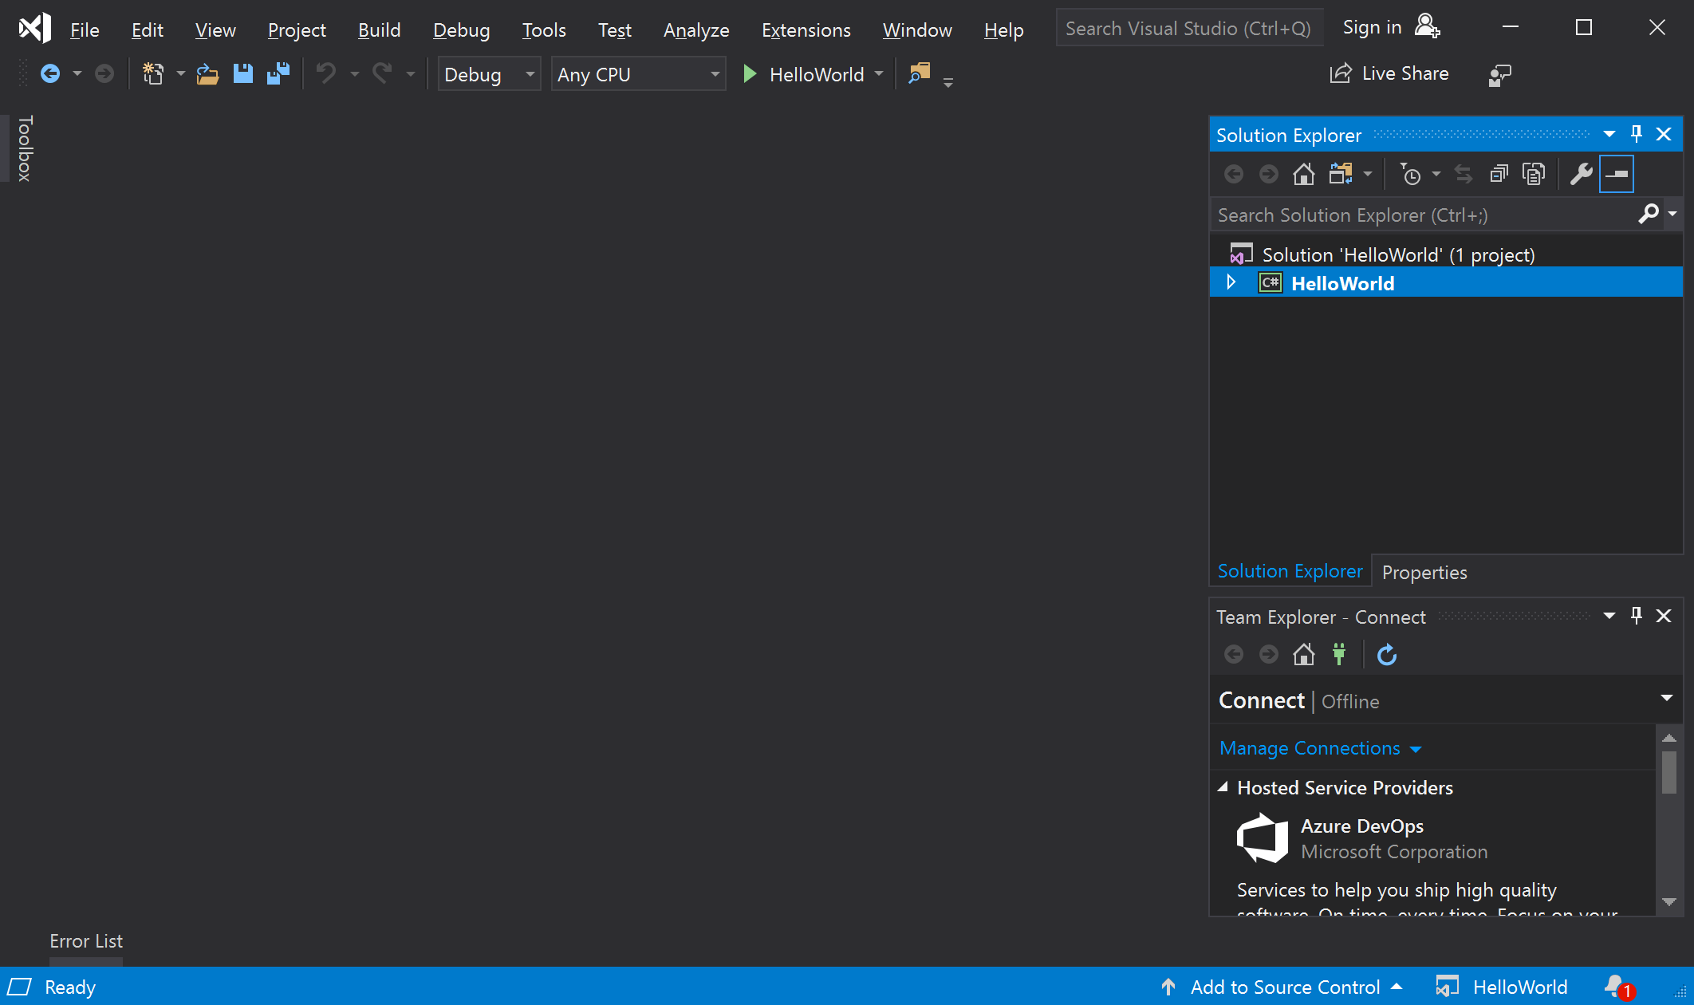Expand the HelloWorld project node
1694x1005 pixels.
point(1233,284)
